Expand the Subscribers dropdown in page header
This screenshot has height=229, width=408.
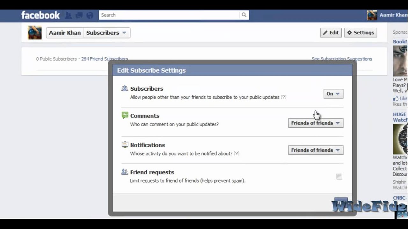[x=107, y=33]
